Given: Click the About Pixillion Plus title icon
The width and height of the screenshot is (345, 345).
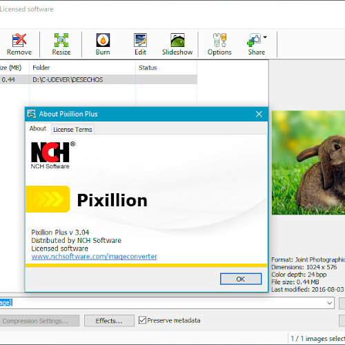Looking at the screenshot, I should [x=32, y=114].
